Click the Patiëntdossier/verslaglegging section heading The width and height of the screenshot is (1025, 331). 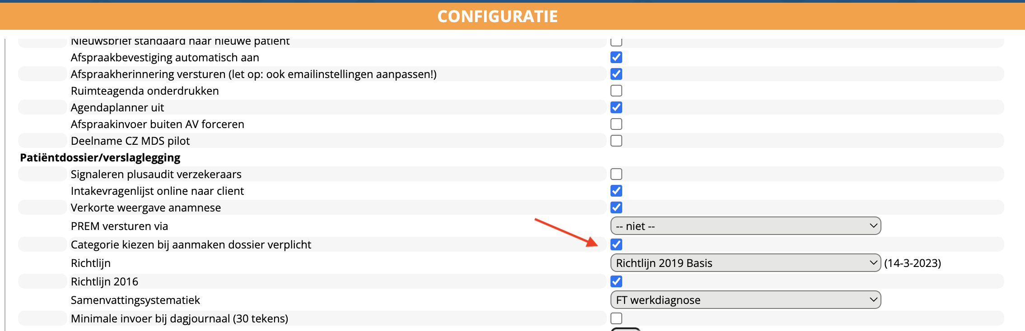[x=100, y=157]
